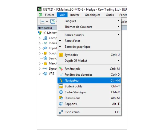Viewport: 164px width, 136px height.
Task: Expand the Indicateurs tree node chevron
Action: [40, 43]
